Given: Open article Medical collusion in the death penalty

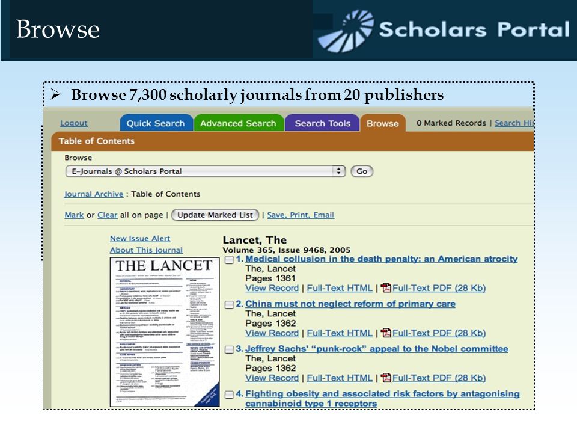Looking at the screenshot, I should [x=381, y=259].
